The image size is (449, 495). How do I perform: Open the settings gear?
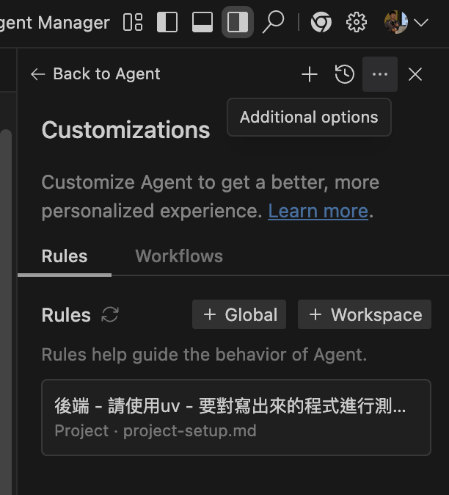pyautogui.click(x=357, y=23)
